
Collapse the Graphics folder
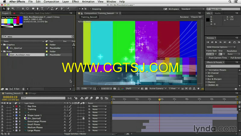(x=2, y=44)
